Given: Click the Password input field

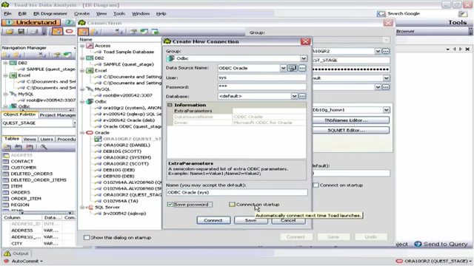Looking at the screenshot, I should pos(261,87).
